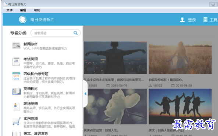Image resolution: width=218 pixels, height=136 pixels.
Task: Click the CET4 CET6 icon
Action: pos(16,76)
